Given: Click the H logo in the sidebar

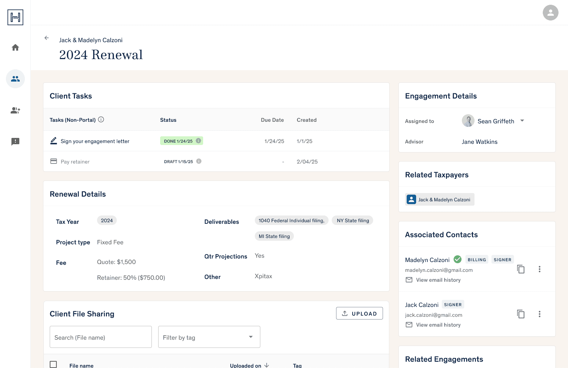Looking at the screenshot, I should tap(15, 17).
